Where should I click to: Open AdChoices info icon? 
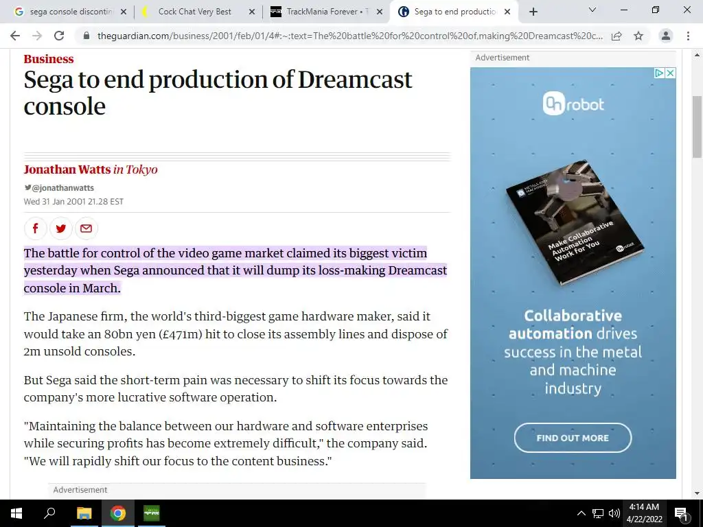pyautogui.click(x=659, y=73)
